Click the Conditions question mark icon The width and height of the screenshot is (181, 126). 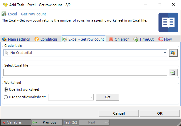click(x=37, y=39)
